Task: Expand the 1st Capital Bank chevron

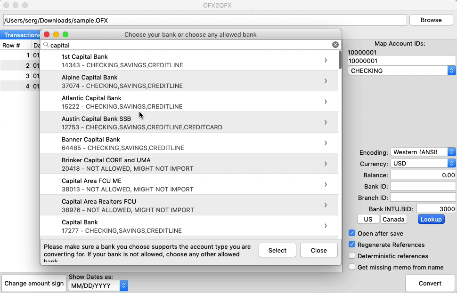Action: (326, 60)
